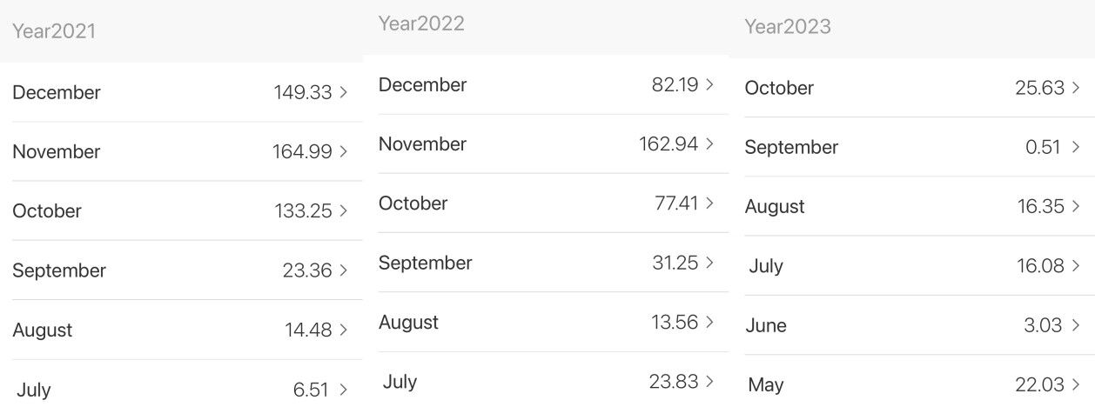This screenshot has width=1095, height=407.
Task: Expand October 2022 chevron next to 77.41
Action: click(x=710, y=203)
